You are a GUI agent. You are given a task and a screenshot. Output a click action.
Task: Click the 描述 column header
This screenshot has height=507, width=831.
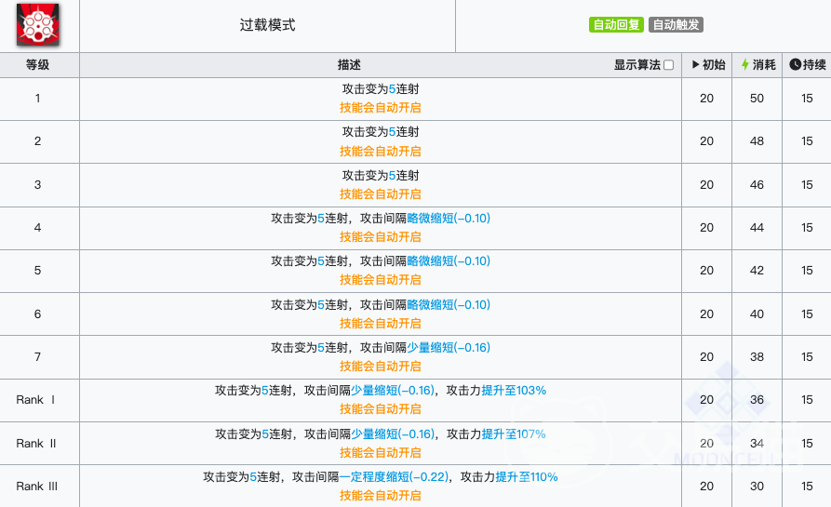pyautogui.click(x=349, y=65)
